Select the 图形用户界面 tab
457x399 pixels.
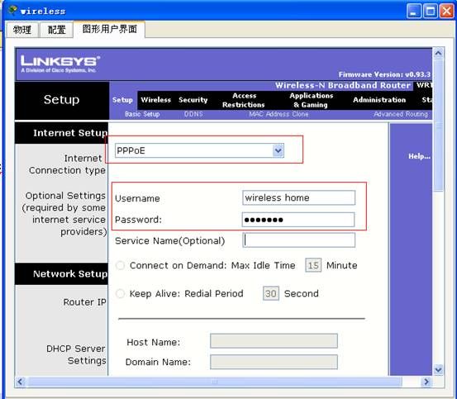[110, 29]
